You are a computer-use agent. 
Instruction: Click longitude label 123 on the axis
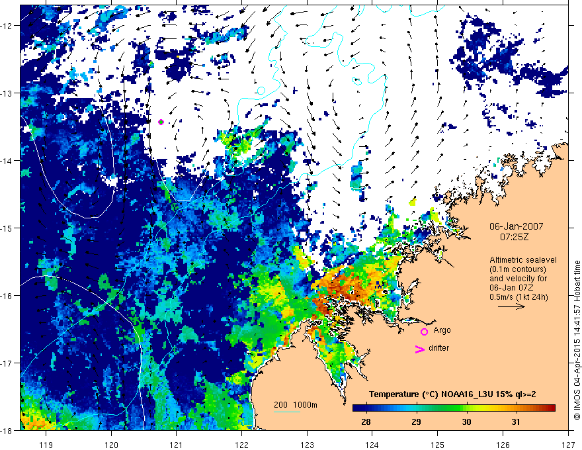(307, 445)
